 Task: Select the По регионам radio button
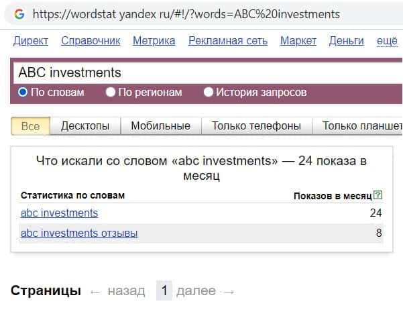pos(111,92)
